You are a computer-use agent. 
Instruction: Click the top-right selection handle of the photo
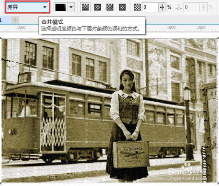click(218, 38)
